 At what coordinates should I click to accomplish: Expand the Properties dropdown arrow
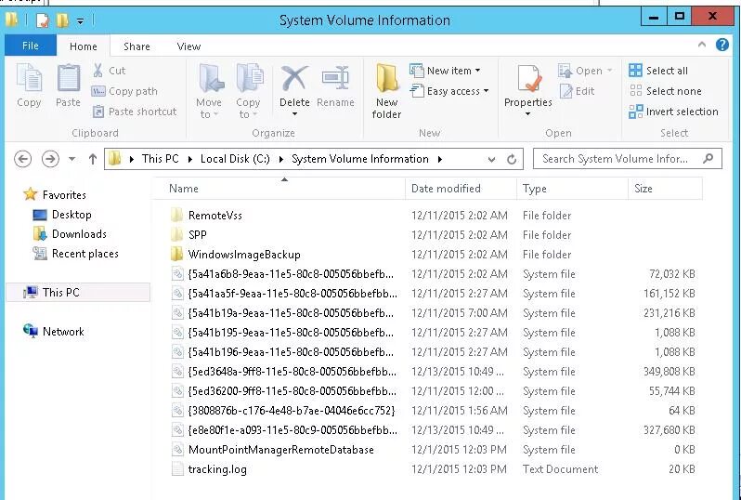coord(527,114)
